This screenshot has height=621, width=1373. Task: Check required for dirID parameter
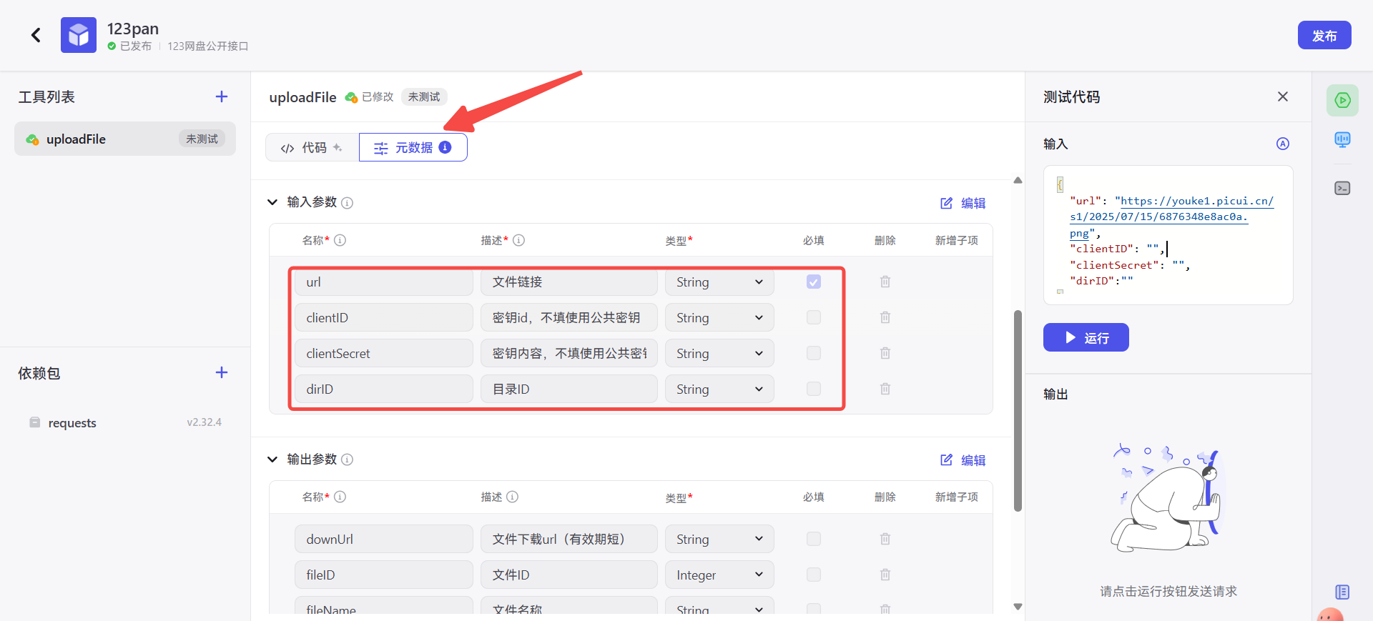click(x=814, y=389)
